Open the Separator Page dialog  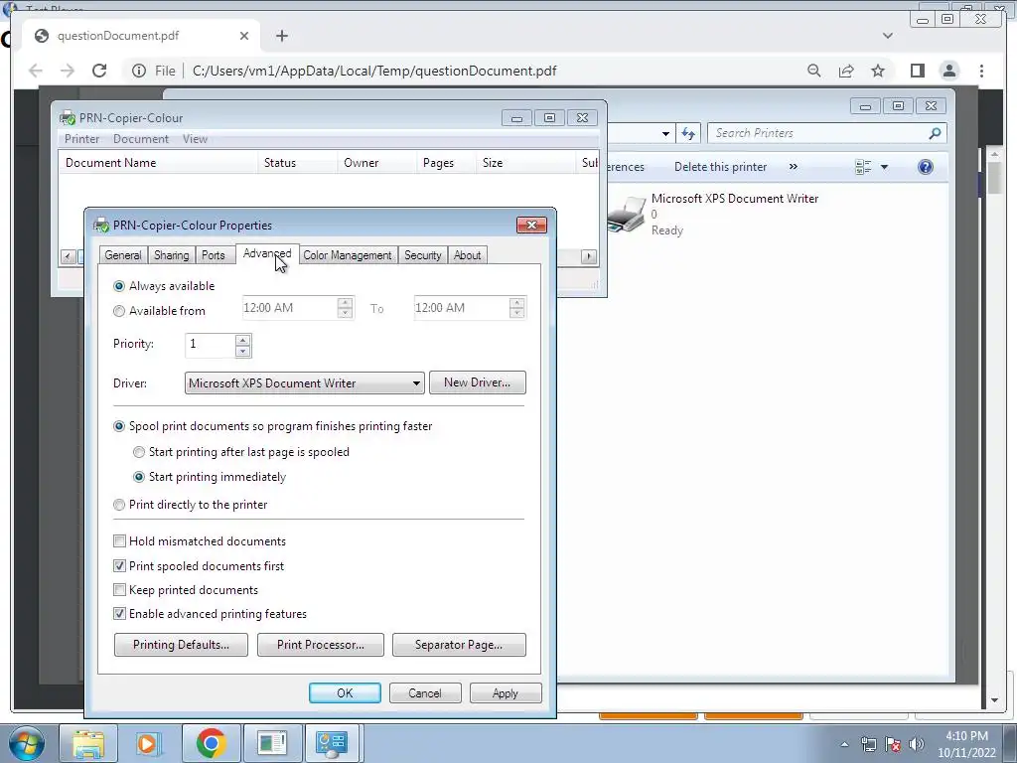tap(459, 645)
